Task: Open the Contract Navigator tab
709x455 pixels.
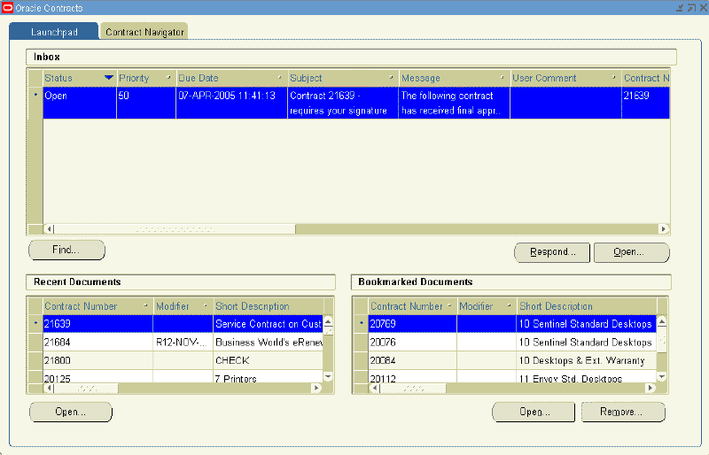Action: pos(144,32)
